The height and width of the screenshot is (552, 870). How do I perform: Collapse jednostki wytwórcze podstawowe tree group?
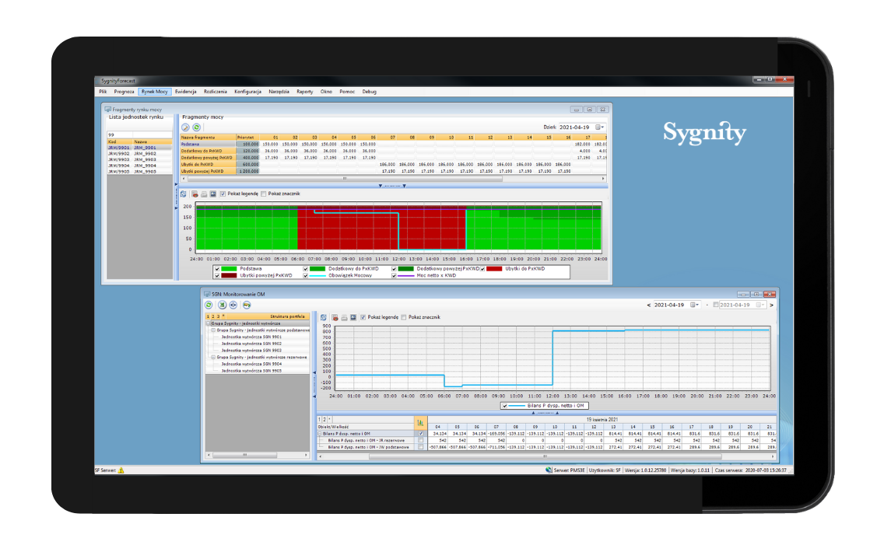(213, 330)
